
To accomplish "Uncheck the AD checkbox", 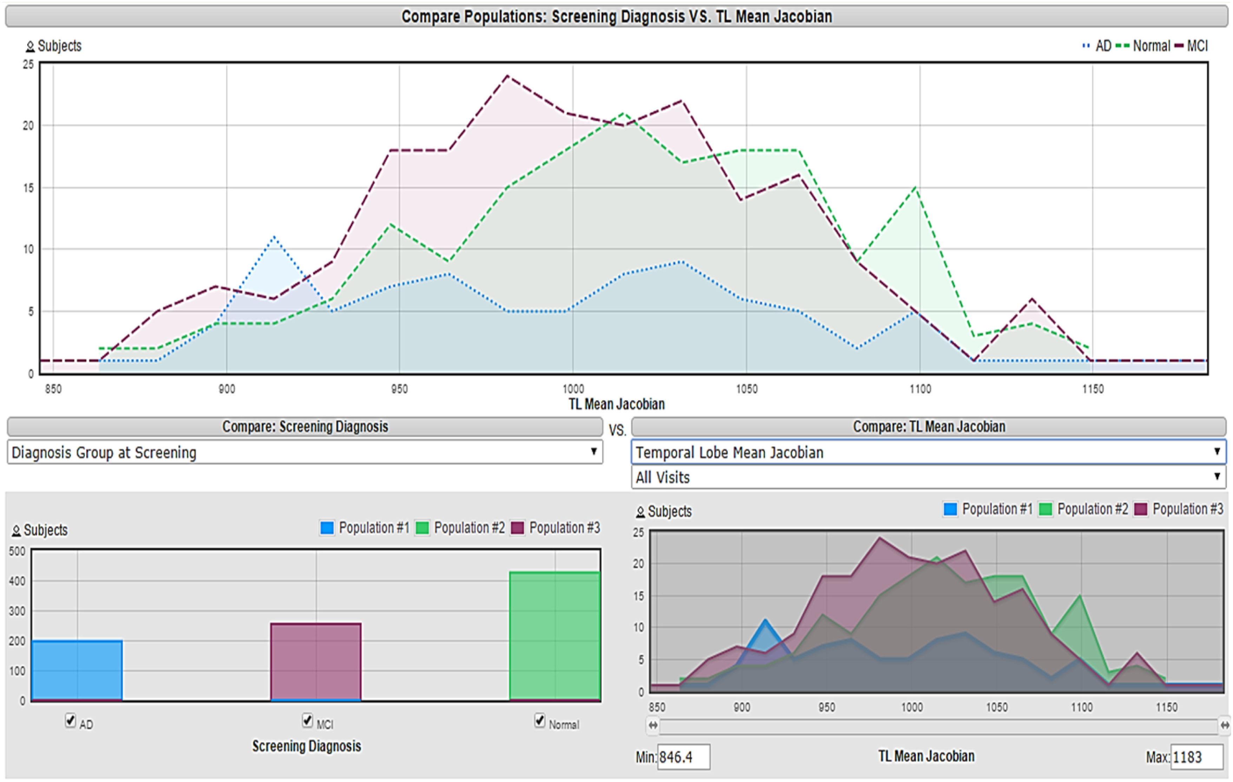I will (71, 720).
